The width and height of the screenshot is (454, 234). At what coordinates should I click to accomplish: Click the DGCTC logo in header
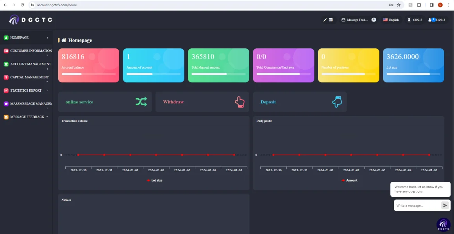pyautogui.click(x=30, y=19)
